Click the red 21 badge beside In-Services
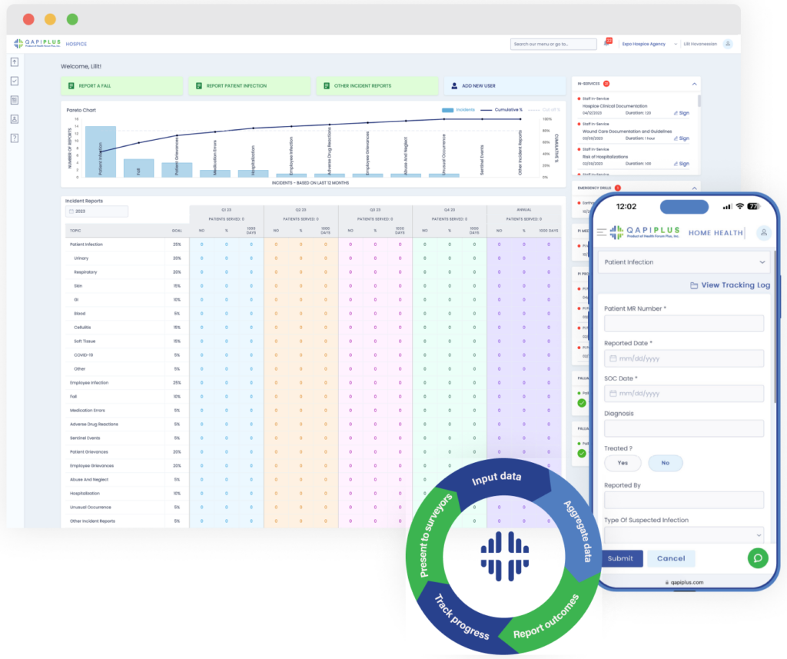Viewport: 787px width, 659px height. point(606,84)
